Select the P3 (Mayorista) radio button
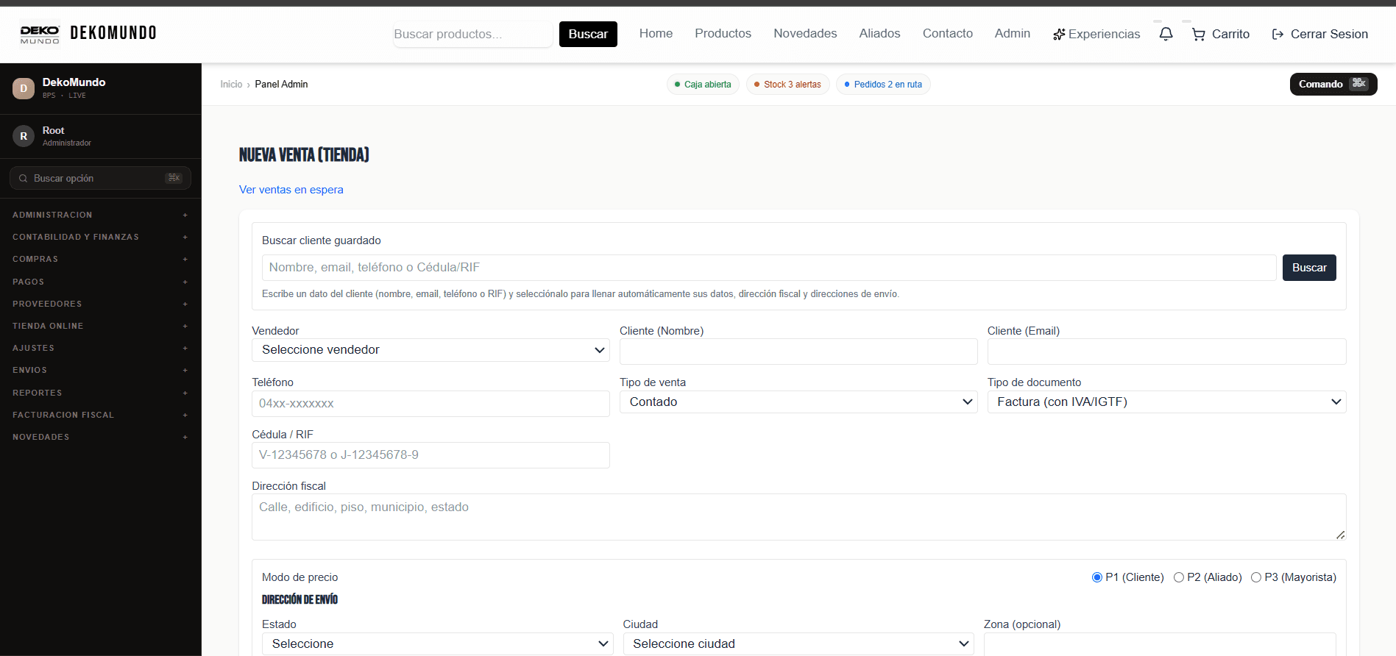 [1256, 577]
